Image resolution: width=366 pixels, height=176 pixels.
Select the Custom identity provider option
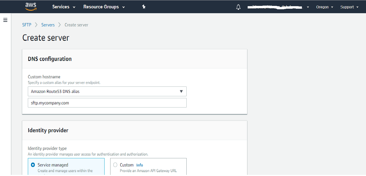(x=115, y=165)
